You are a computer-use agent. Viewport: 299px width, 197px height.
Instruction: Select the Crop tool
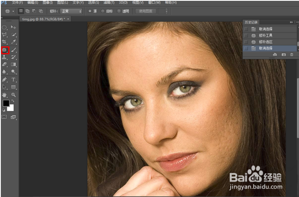pos(5,42)
